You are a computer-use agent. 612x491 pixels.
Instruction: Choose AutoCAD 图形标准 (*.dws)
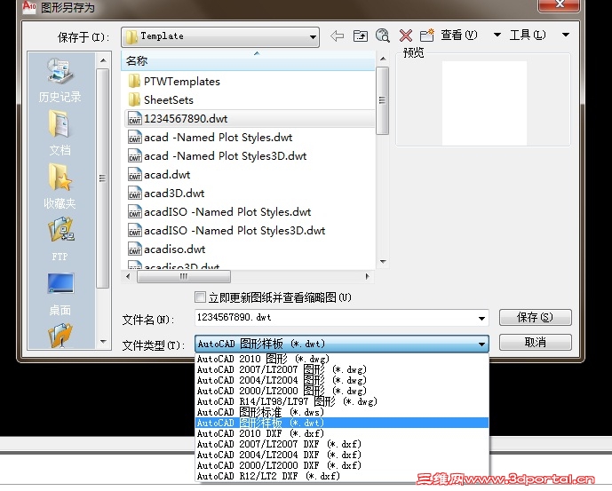click(x=341, y=412)
